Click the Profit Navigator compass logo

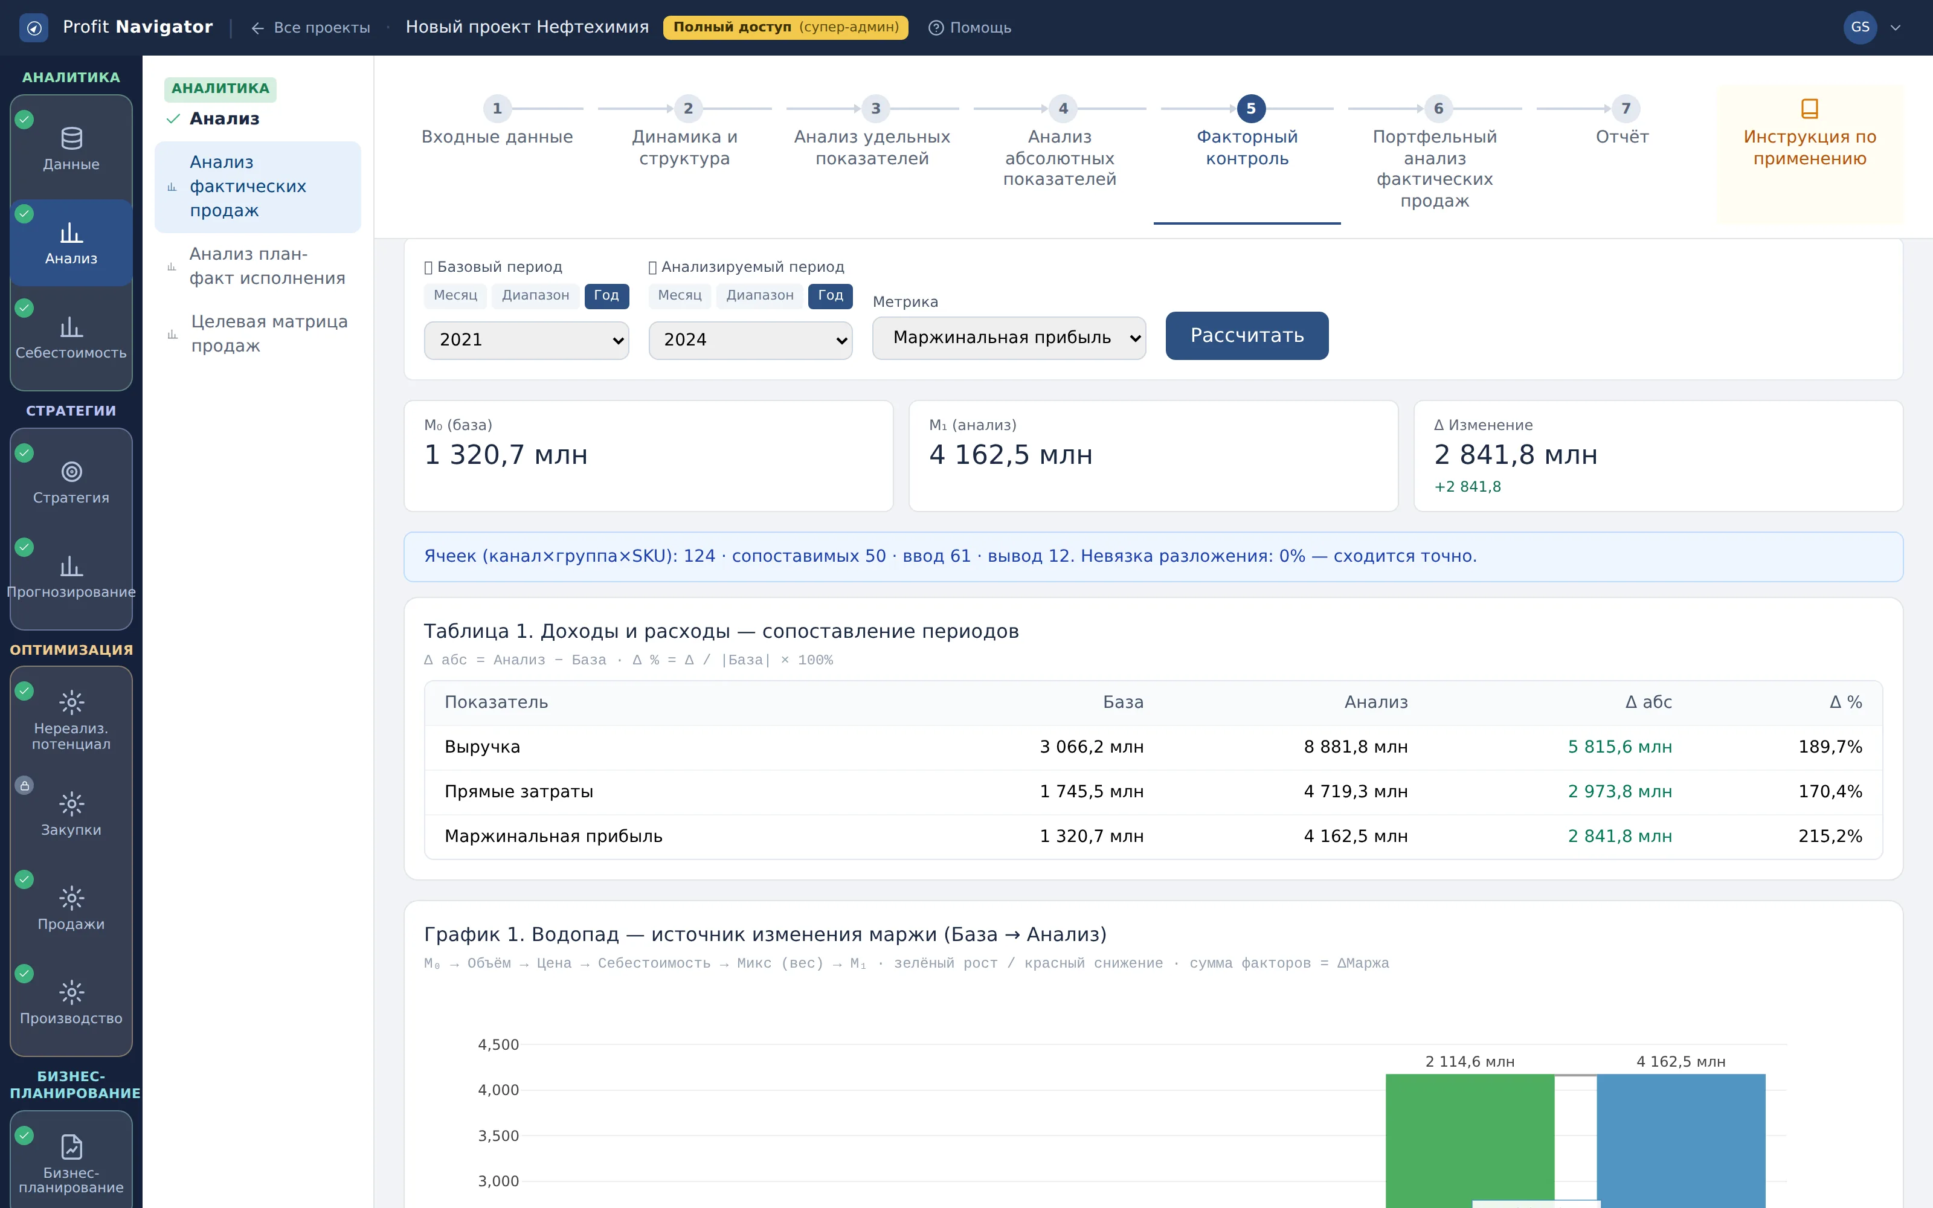click(34, 28)
